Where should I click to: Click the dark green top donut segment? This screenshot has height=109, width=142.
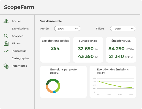pos(54,80)
